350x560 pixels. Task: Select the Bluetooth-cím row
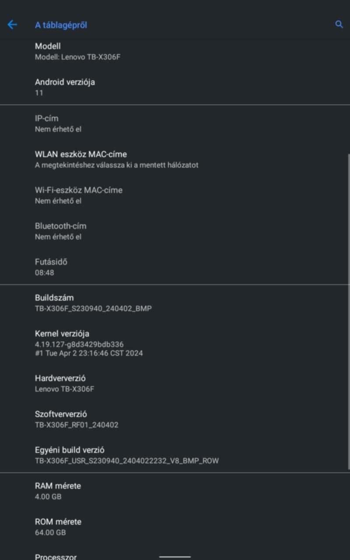pos(61,231)
